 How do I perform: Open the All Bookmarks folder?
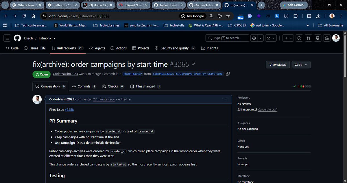[x=331, y=25]
